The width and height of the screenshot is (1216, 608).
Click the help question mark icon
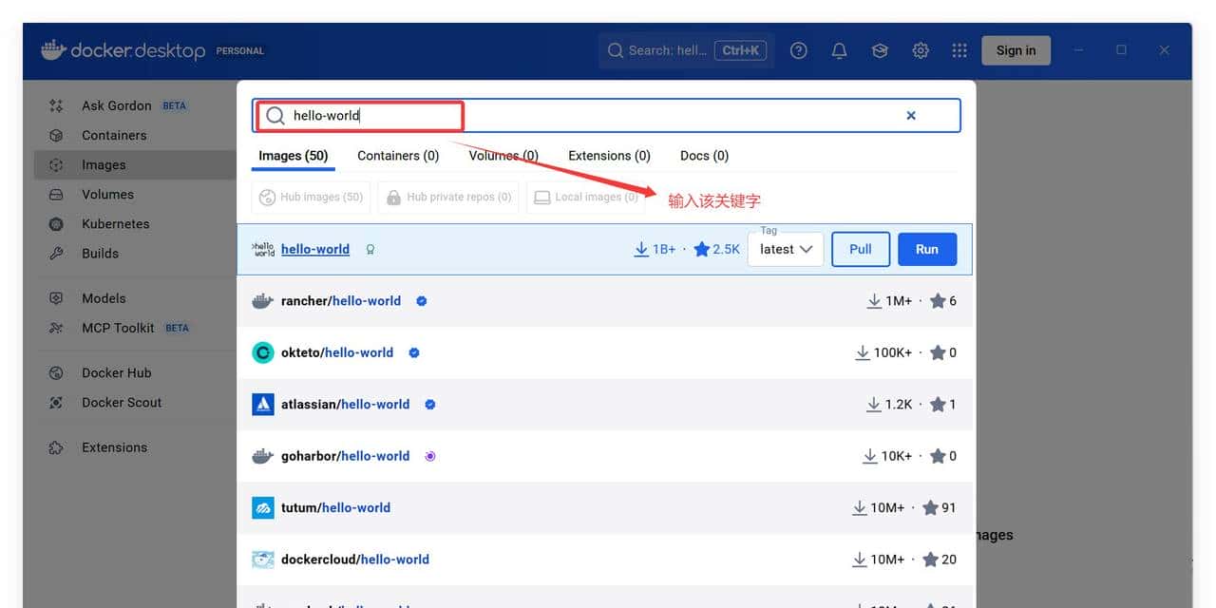[x=799, y=50]
